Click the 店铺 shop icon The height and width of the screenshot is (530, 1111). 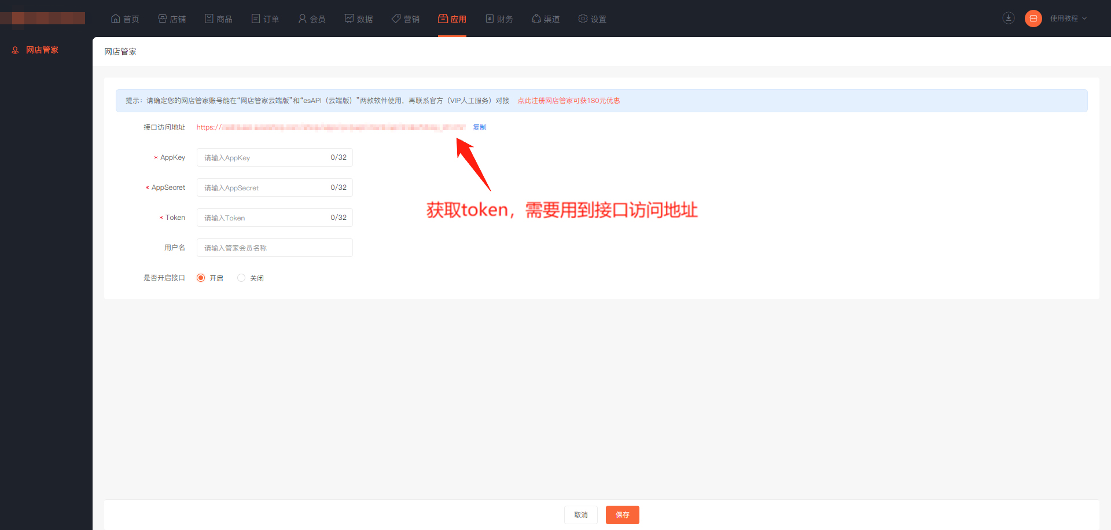tap(163, 19)
